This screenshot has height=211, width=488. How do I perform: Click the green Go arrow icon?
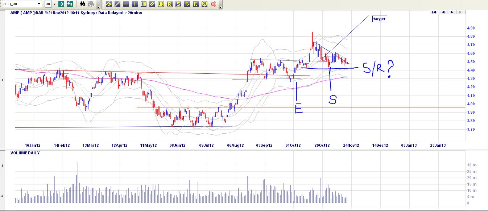click(x=61, y=4)
